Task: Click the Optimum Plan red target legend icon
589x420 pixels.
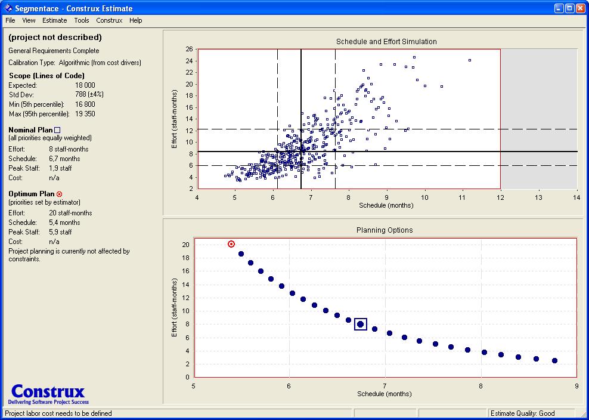Action: [60, 194]
